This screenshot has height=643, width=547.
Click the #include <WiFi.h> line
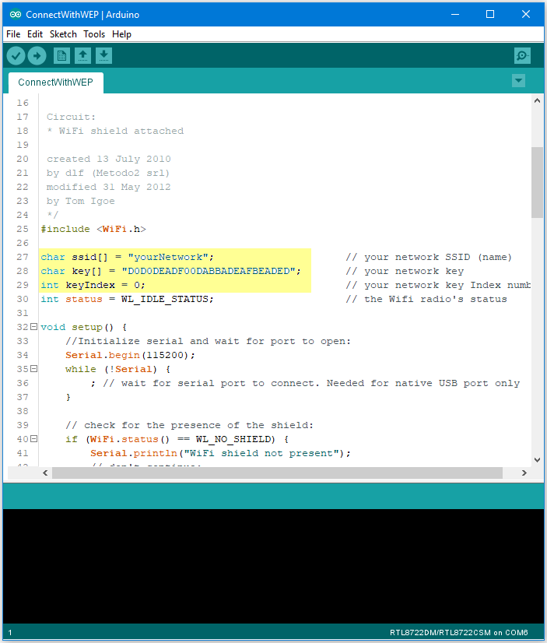point(93,229)
